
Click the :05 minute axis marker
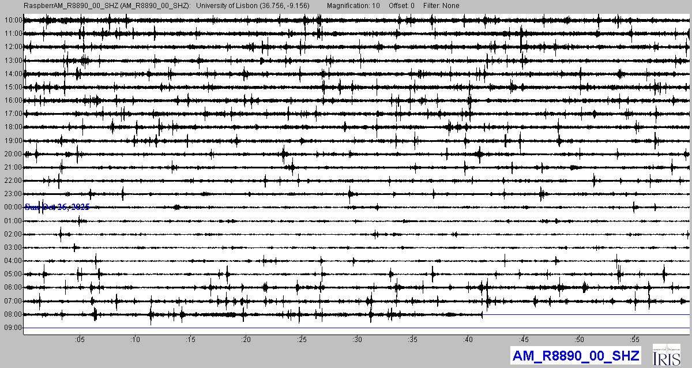[80, 339]
